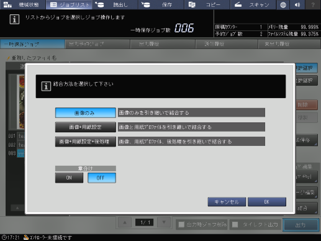
Task: Click the 削除 delete button behind dialog
Action: click(307, 105)
